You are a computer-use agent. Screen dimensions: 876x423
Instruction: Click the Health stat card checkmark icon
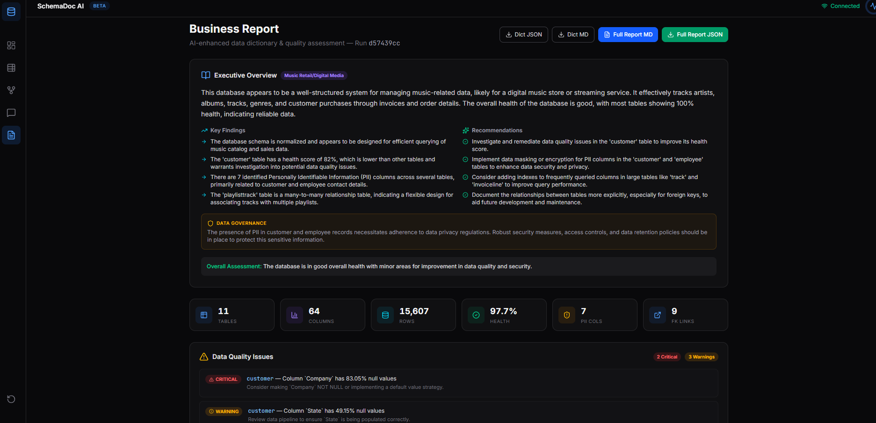pyautogui.click(x=476, y=315)
